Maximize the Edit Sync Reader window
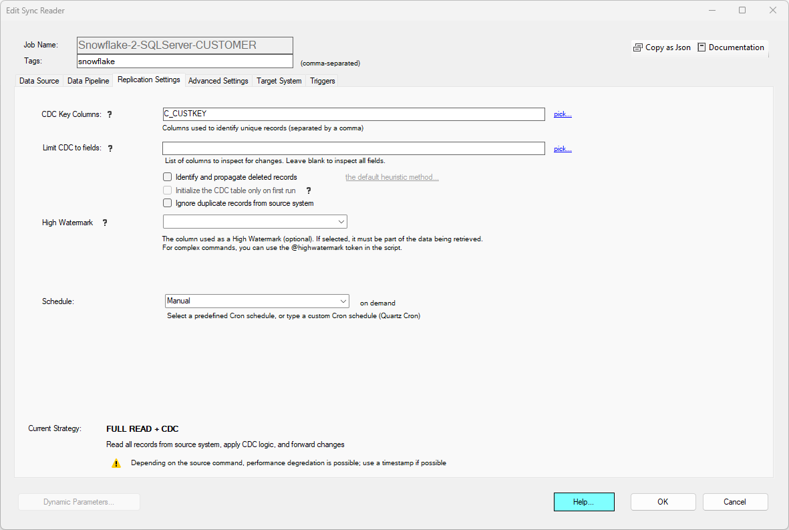The width and height of the screenshot is (789, 530). coord(742,10)
